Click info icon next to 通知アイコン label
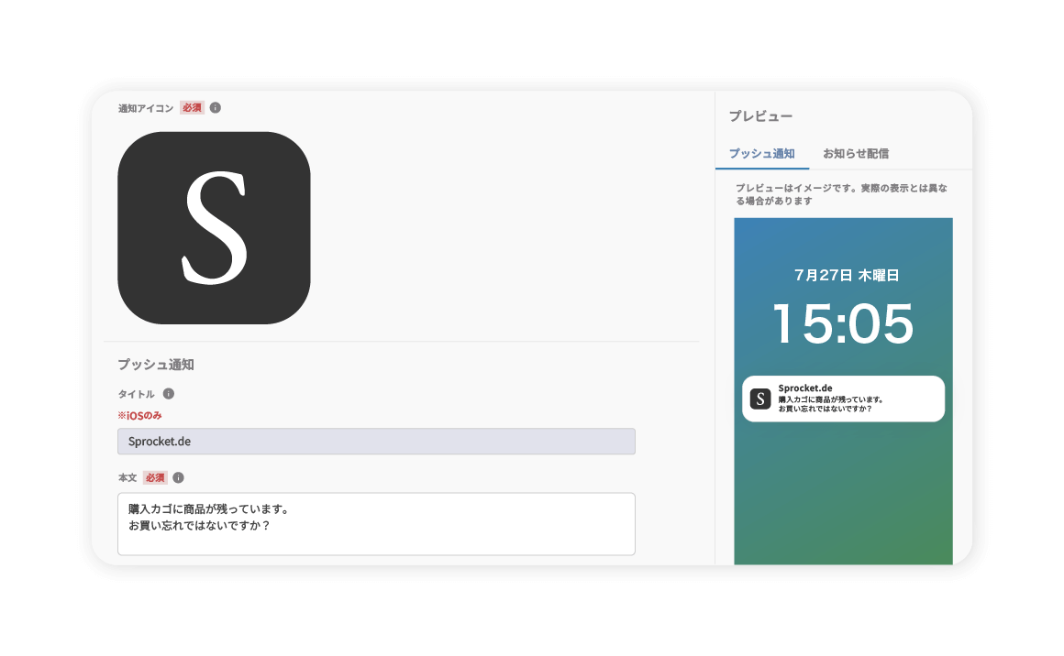This screenshot has width=1064, height=656. (x=216, y=108)
